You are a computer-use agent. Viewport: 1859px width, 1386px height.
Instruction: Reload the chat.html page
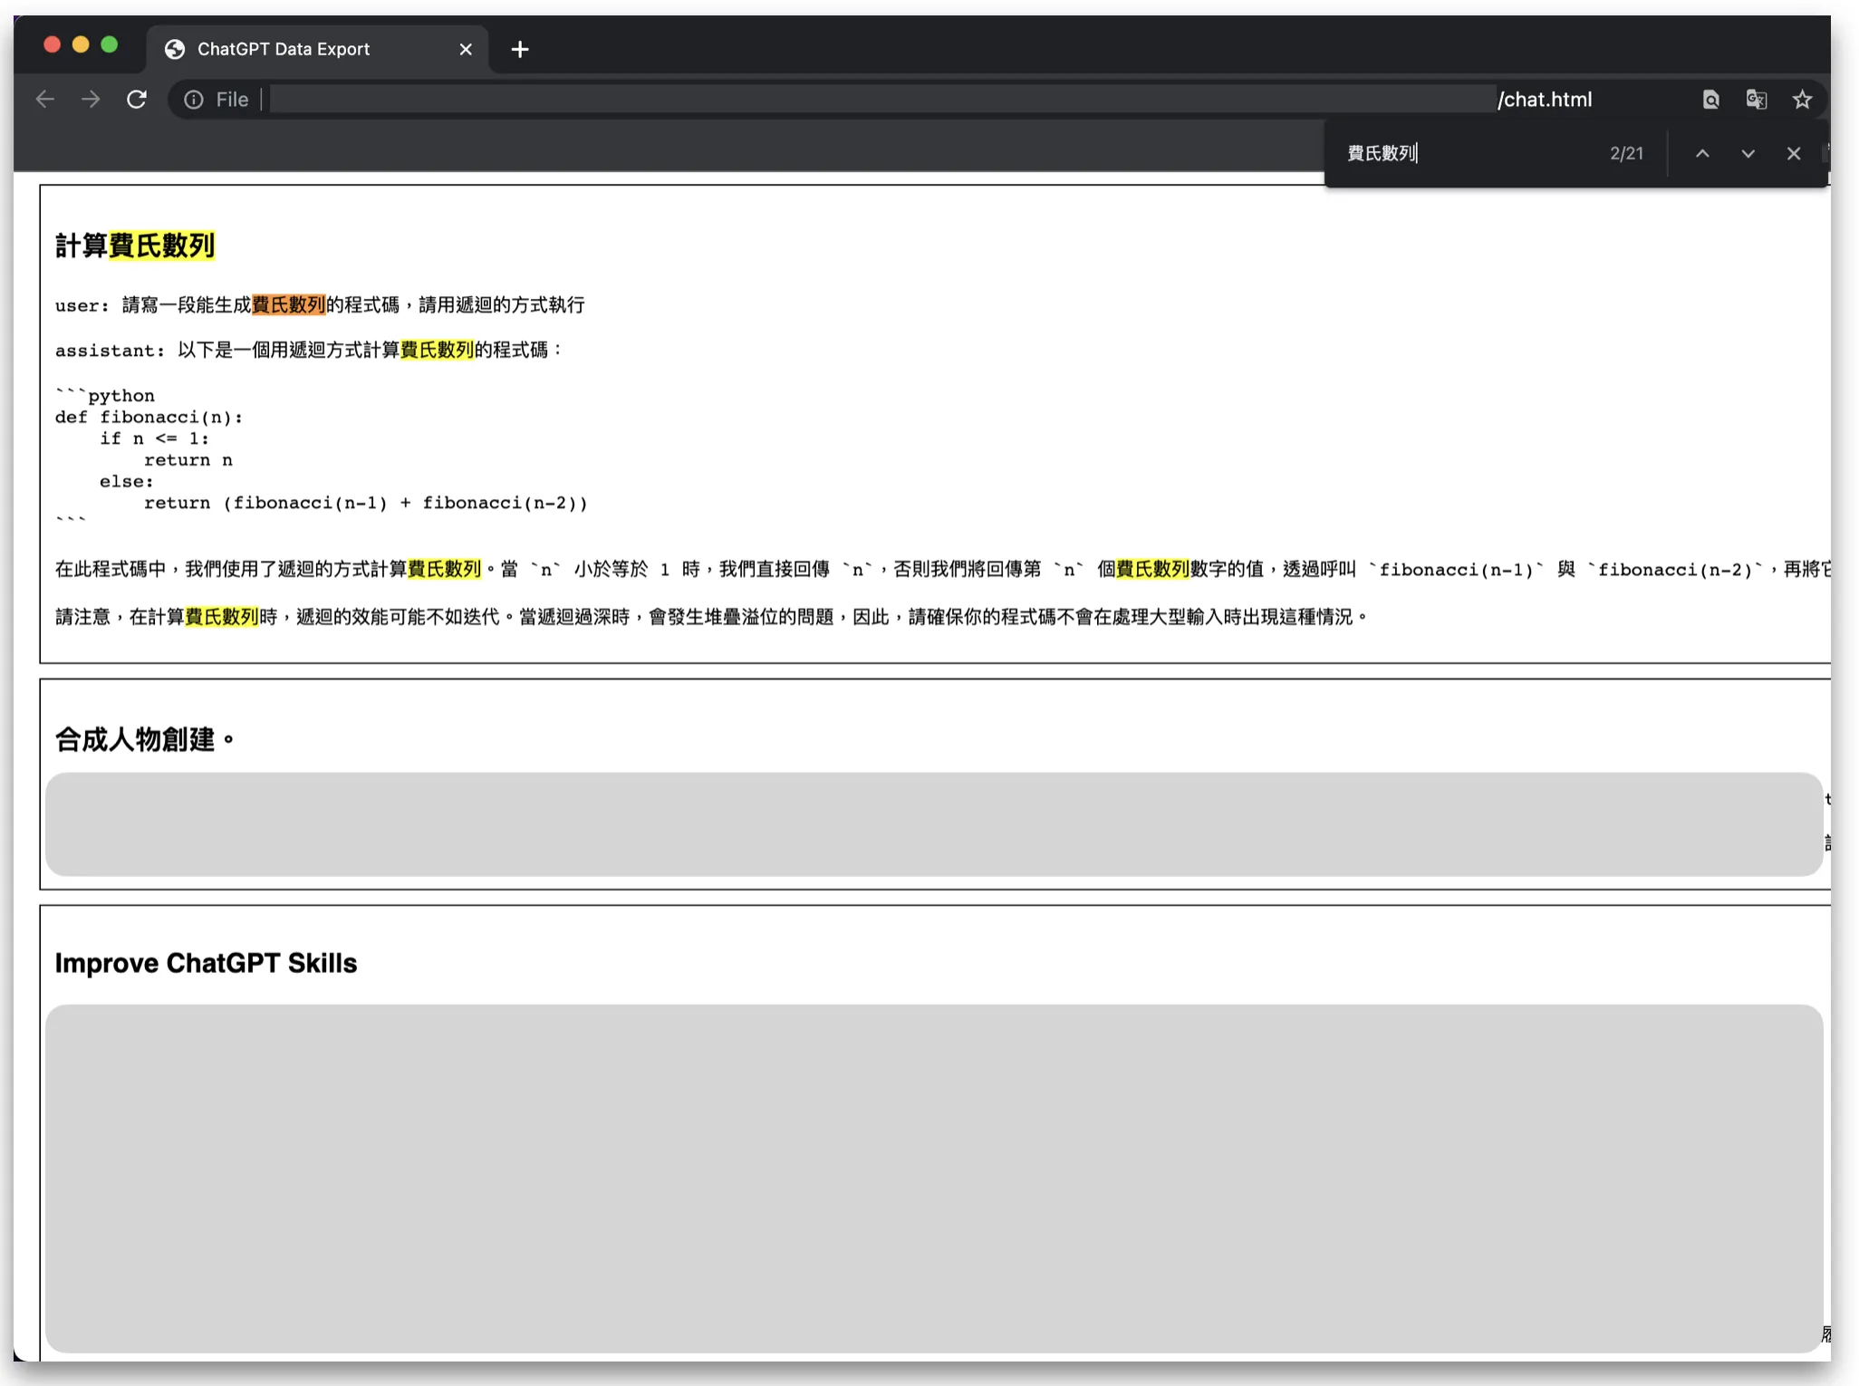tap(137, 100)
